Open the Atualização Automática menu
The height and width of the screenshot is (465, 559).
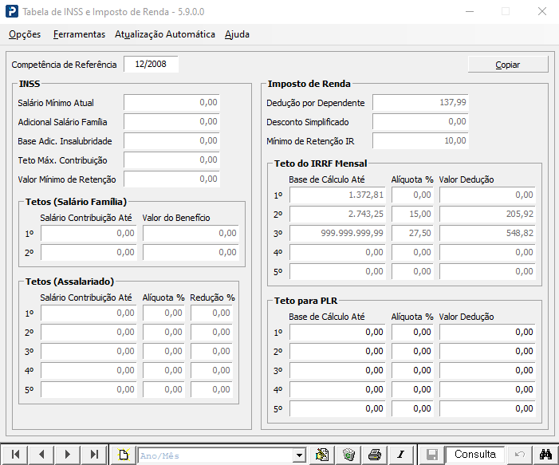click(x=165, y=34)
